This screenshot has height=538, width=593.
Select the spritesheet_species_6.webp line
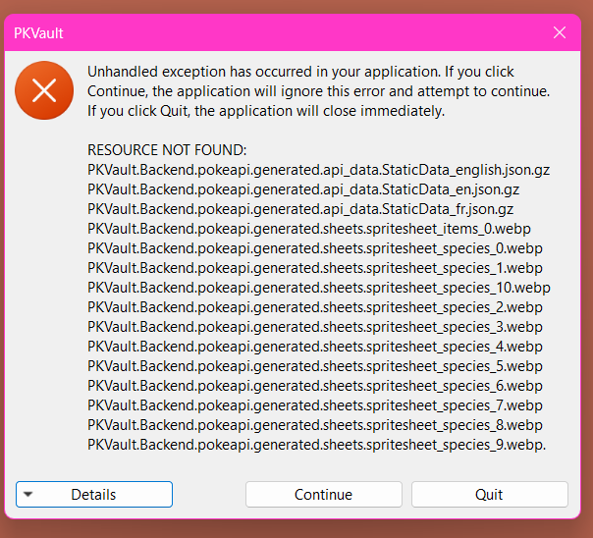[315, 386]
